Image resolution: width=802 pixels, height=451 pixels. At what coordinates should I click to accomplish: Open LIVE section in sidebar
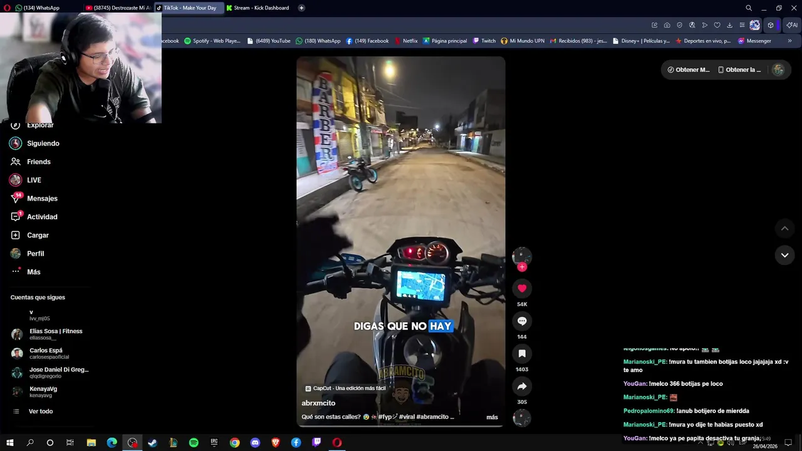click(34, 180)
